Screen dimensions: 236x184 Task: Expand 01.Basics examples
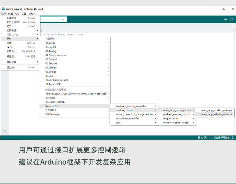75,43
